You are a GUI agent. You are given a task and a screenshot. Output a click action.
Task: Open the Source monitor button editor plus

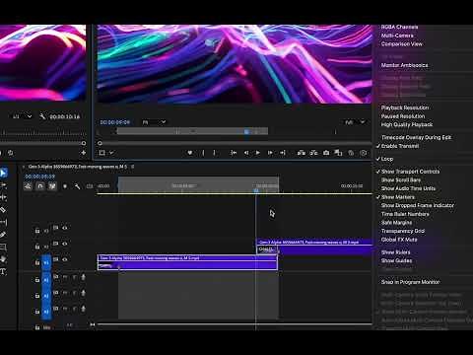point(84,153)
